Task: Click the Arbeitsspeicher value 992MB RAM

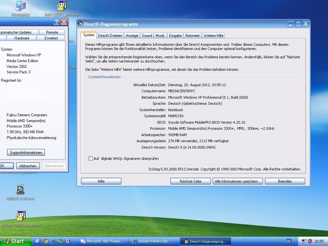Action: 177,135
